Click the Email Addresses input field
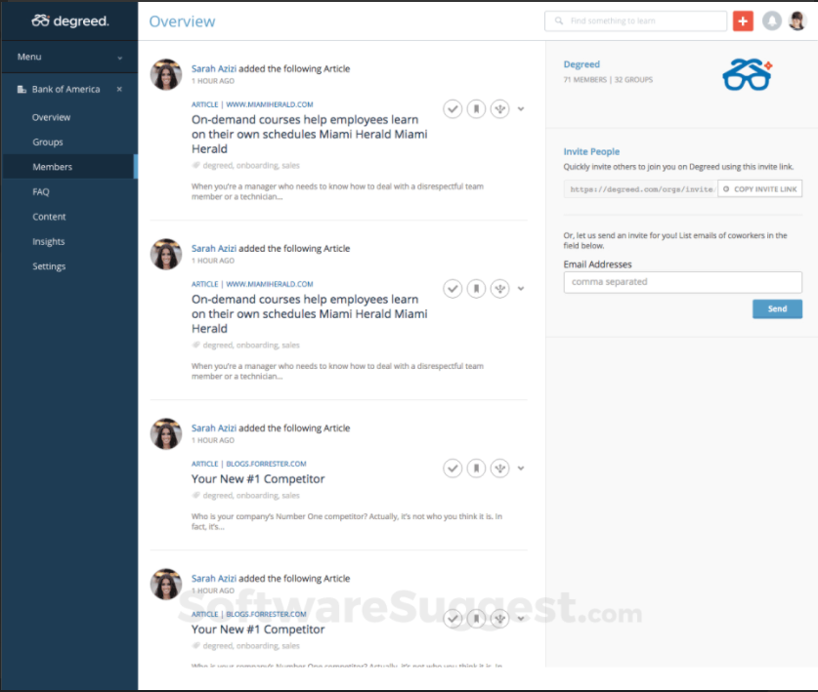The width and height of the screenshot is (818, 692). (x=682, y=282)
